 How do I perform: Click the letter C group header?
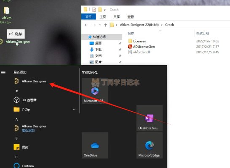click(x=16, y=157)
